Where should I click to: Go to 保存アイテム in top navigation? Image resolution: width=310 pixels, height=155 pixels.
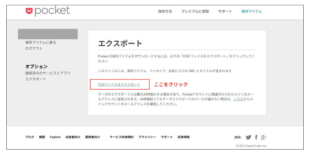[x=252, y=12]
